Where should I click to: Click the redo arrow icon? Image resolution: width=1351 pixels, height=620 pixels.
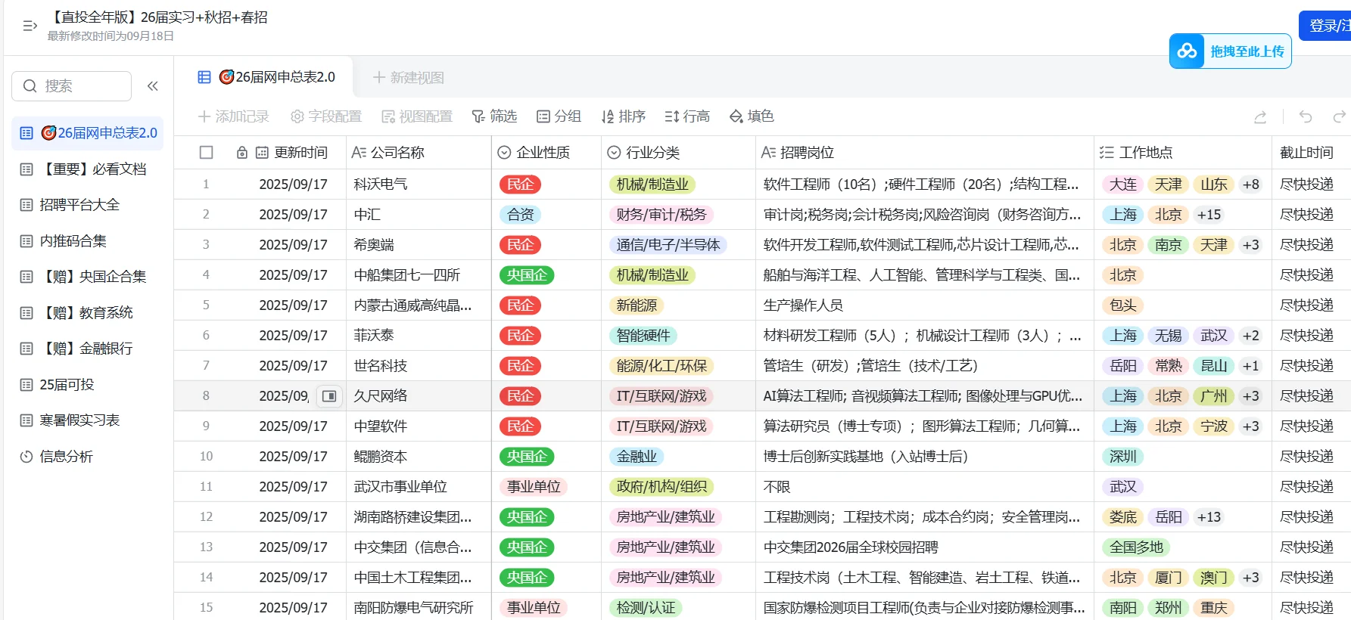click(x=1339, y=116)
